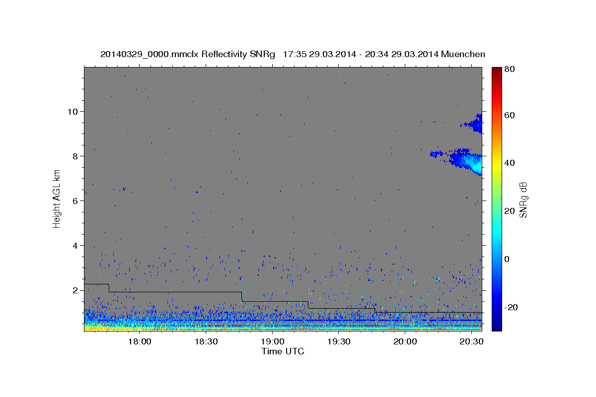
Task: Click the height tick label 10
Action: point(74,111)
